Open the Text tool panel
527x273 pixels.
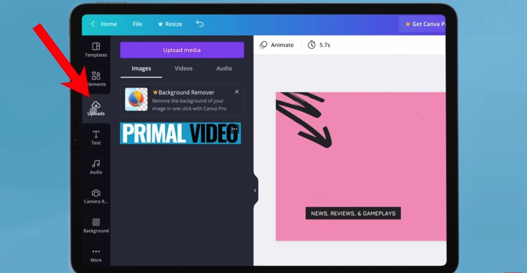click(96, 138)
